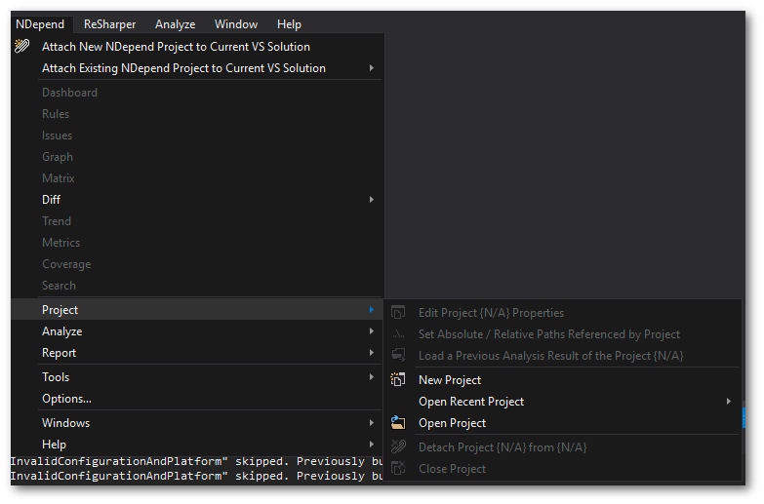Open the Window menu

(236, 23)
